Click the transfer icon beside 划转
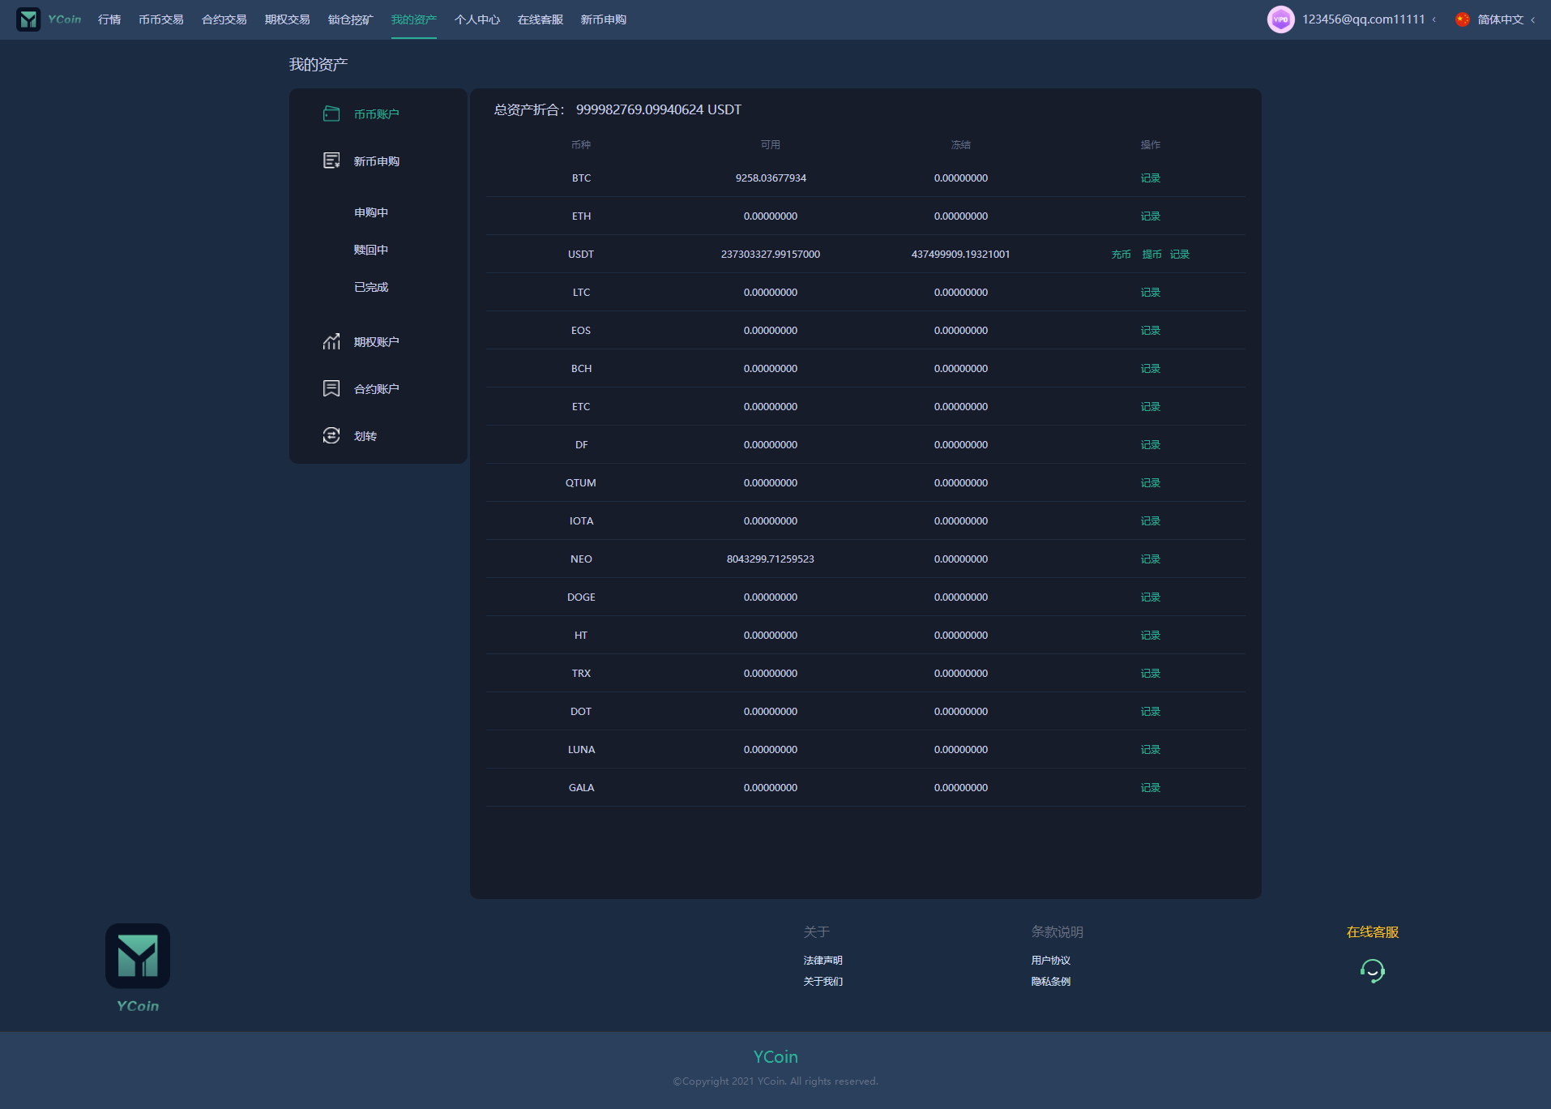Image resolution: width=1551 pixels, height=1109 pixels. point(331,435)
